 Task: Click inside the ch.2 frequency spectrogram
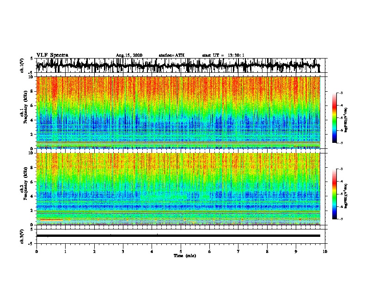point(178,189)
